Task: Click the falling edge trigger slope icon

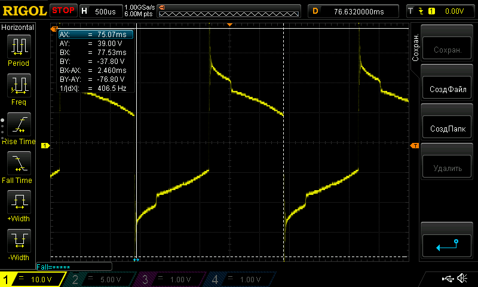Action: tap(421, 11)
